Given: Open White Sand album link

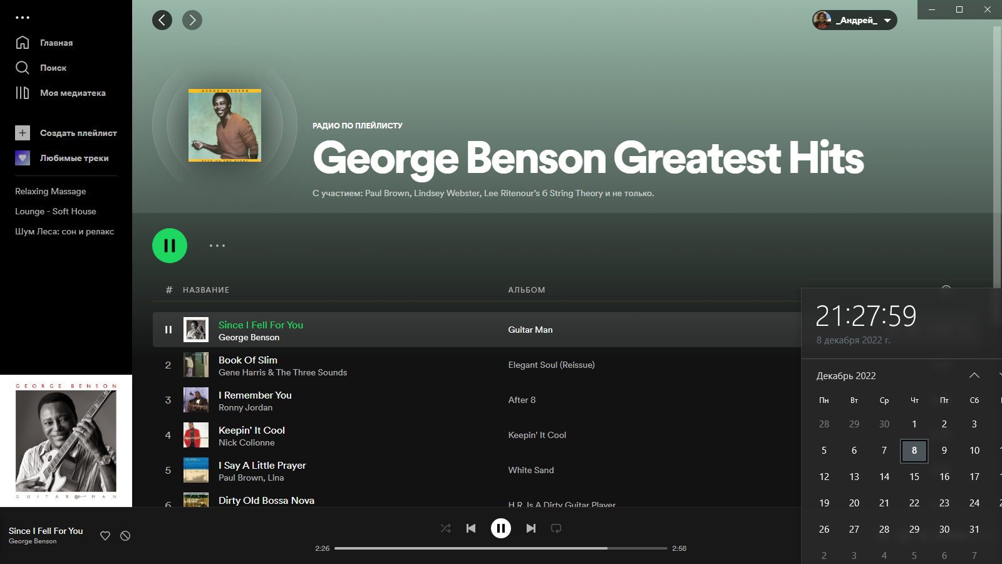Looking at the screenshot, I should (531, 470).
